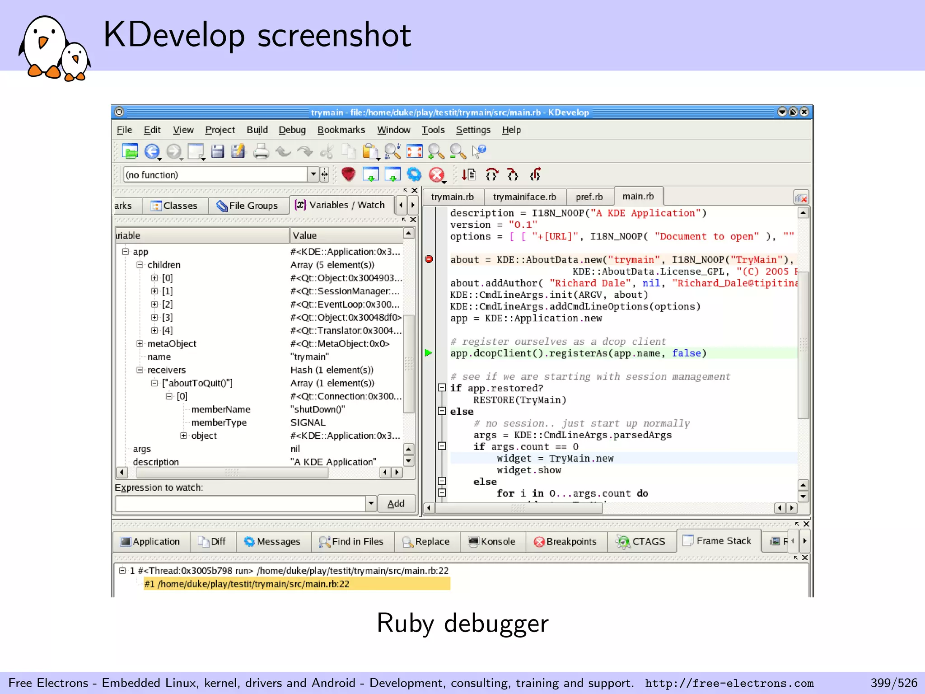Click the jump icon beside function combo
The height and width of the screenshot is (694, 925).
tap(324, 174)
